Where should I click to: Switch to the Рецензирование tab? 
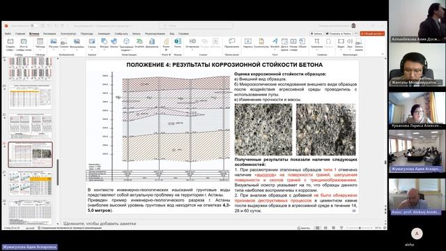155,33
